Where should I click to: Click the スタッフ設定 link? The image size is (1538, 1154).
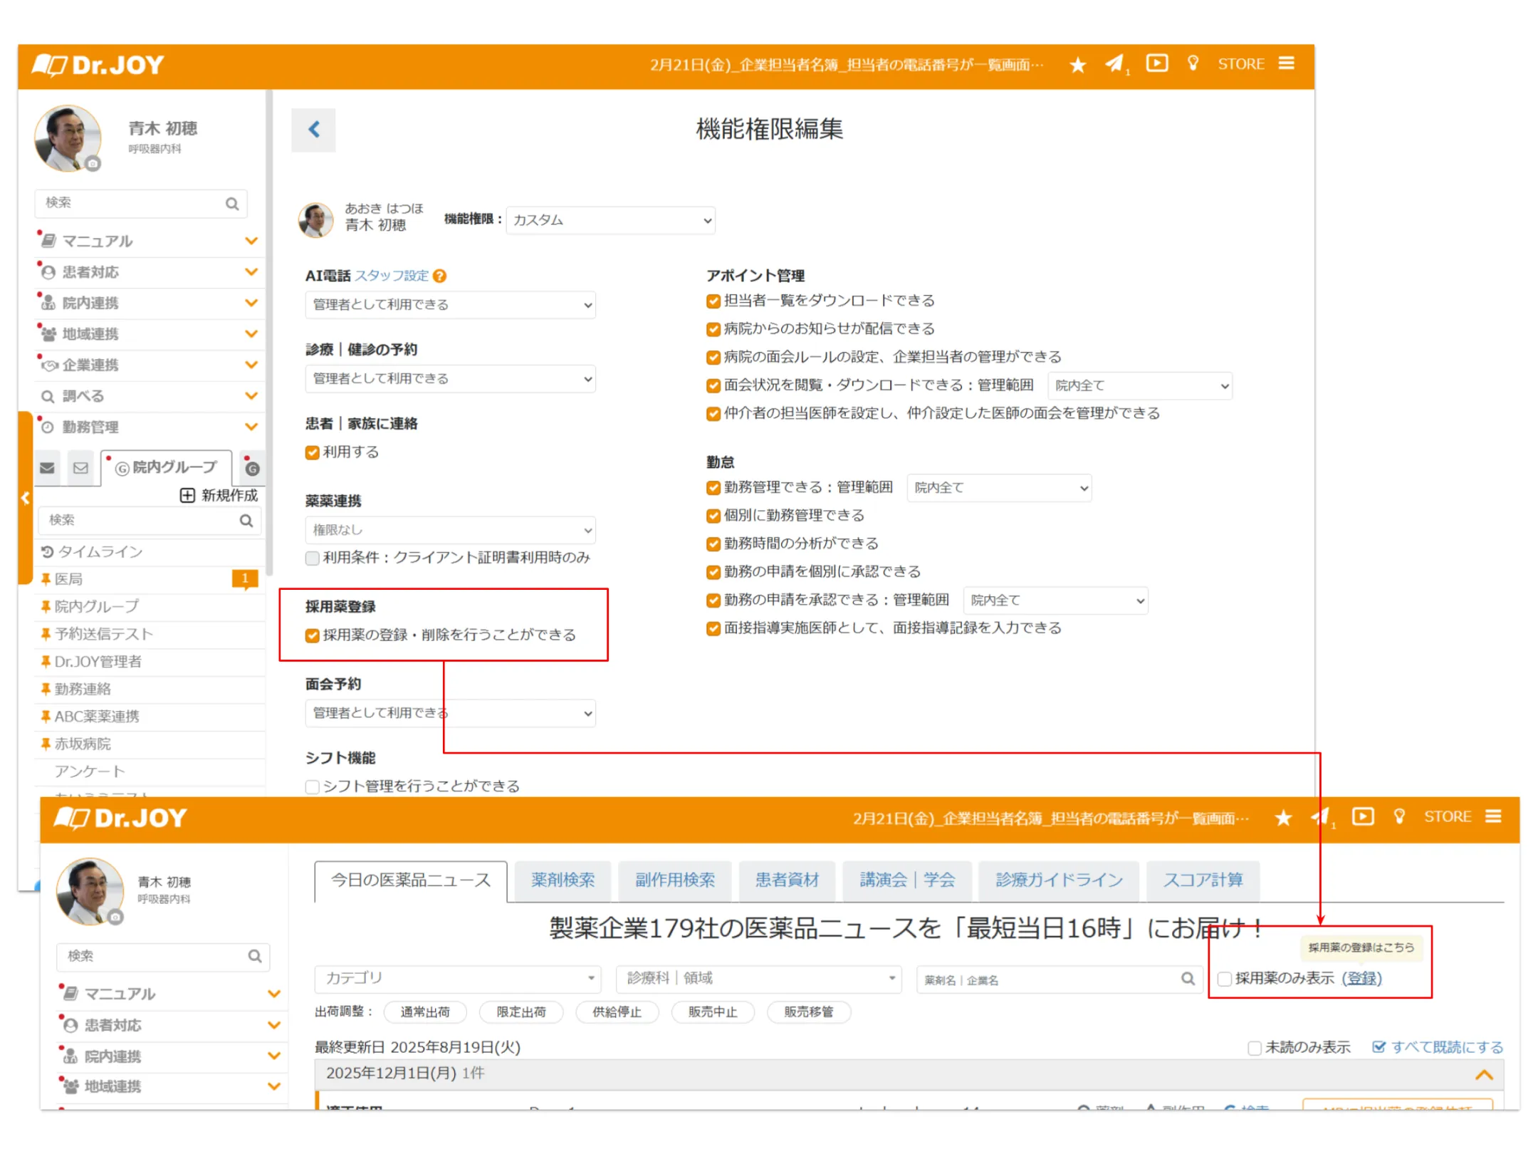(x=392, y=276)
